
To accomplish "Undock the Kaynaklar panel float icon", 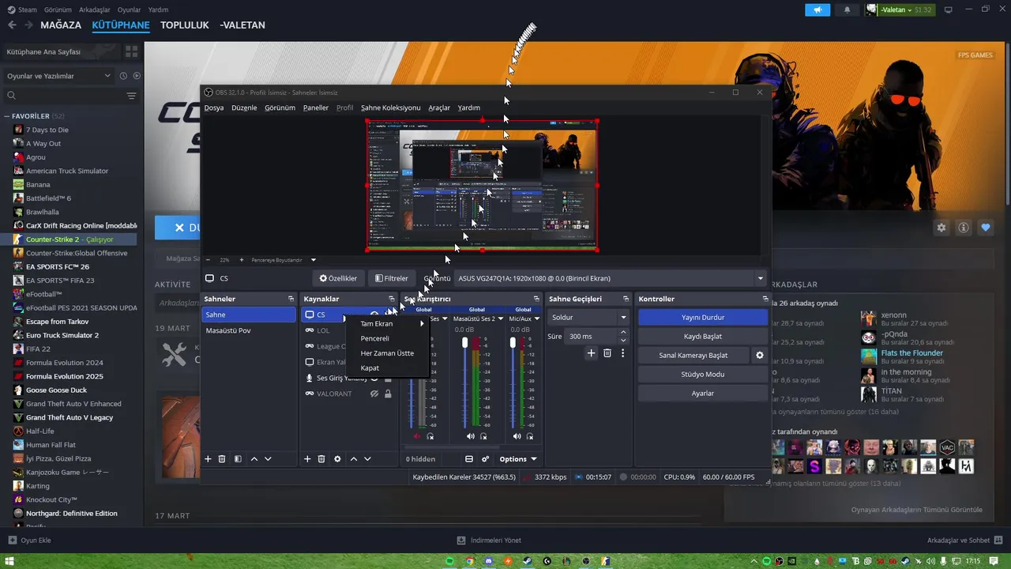I will (x=391, y=299).
